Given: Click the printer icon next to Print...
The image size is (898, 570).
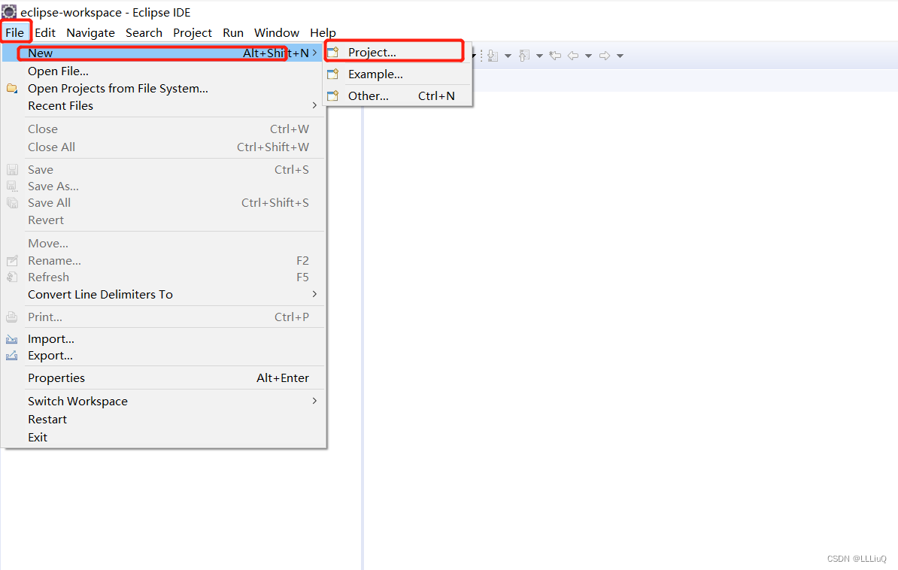Looking at the screenshot, I should coord(12,317).
